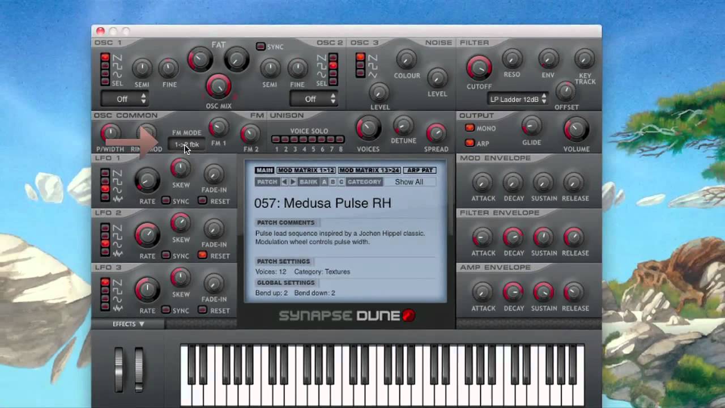Viewport: 725px width, 408px height.
Task: Switch to the MAIN display tab
Action: (x=265, y=170)
